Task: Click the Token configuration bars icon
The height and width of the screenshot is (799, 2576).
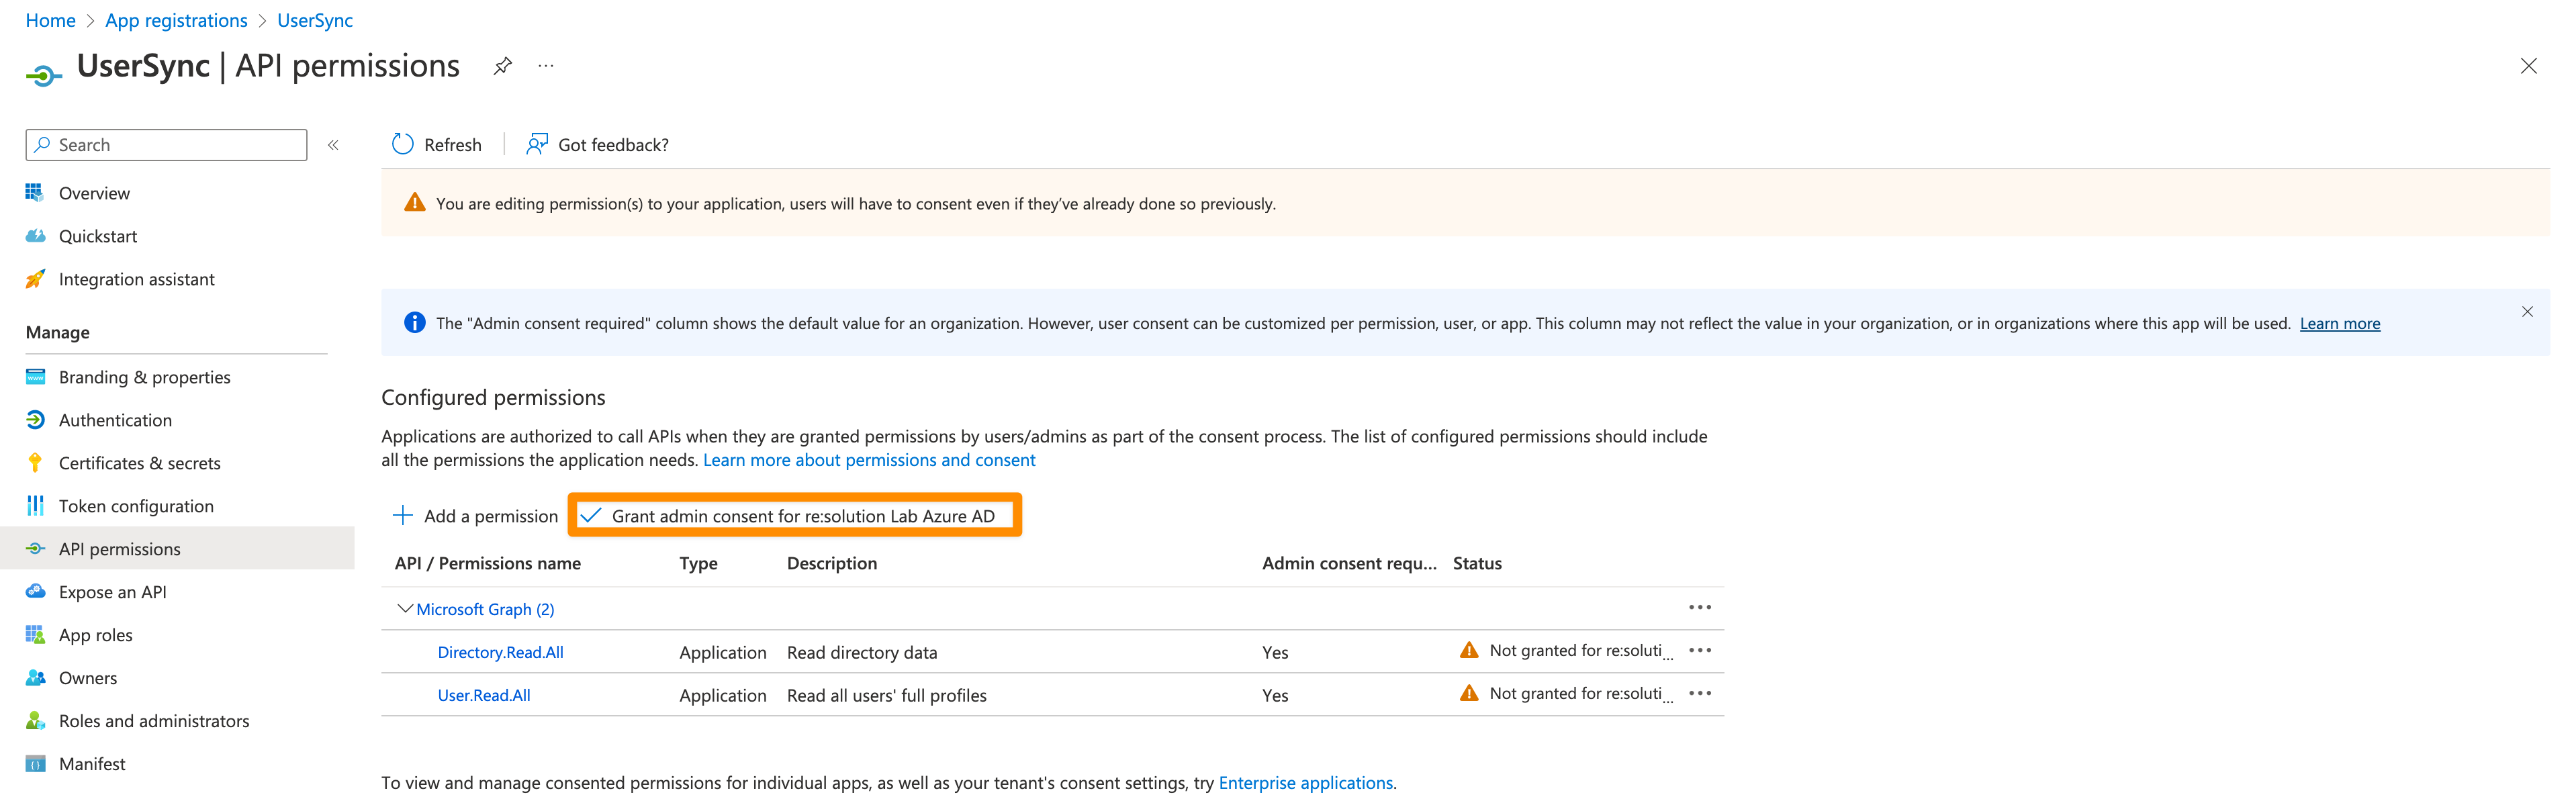Action: 35,506
